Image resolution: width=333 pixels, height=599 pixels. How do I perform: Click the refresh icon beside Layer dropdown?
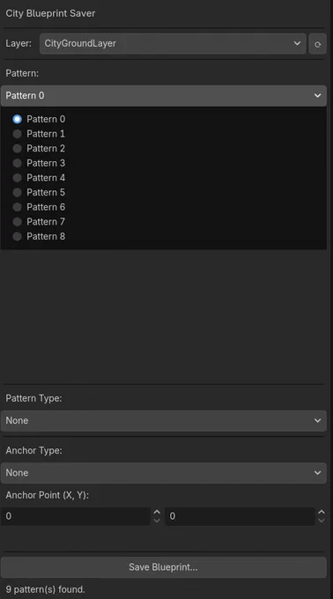pos(317,44)
